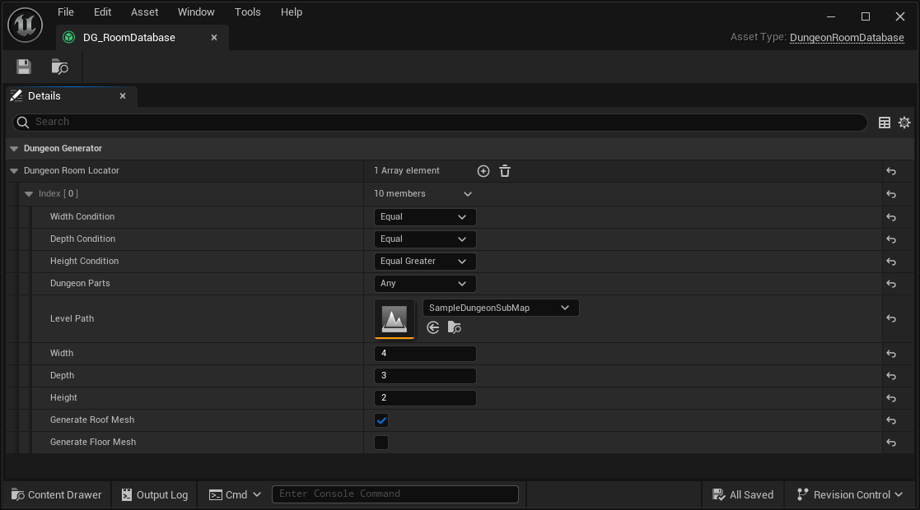This screenshot has width=920, height=510.
Task: Focus the Details search field
Action: point(440,122)
